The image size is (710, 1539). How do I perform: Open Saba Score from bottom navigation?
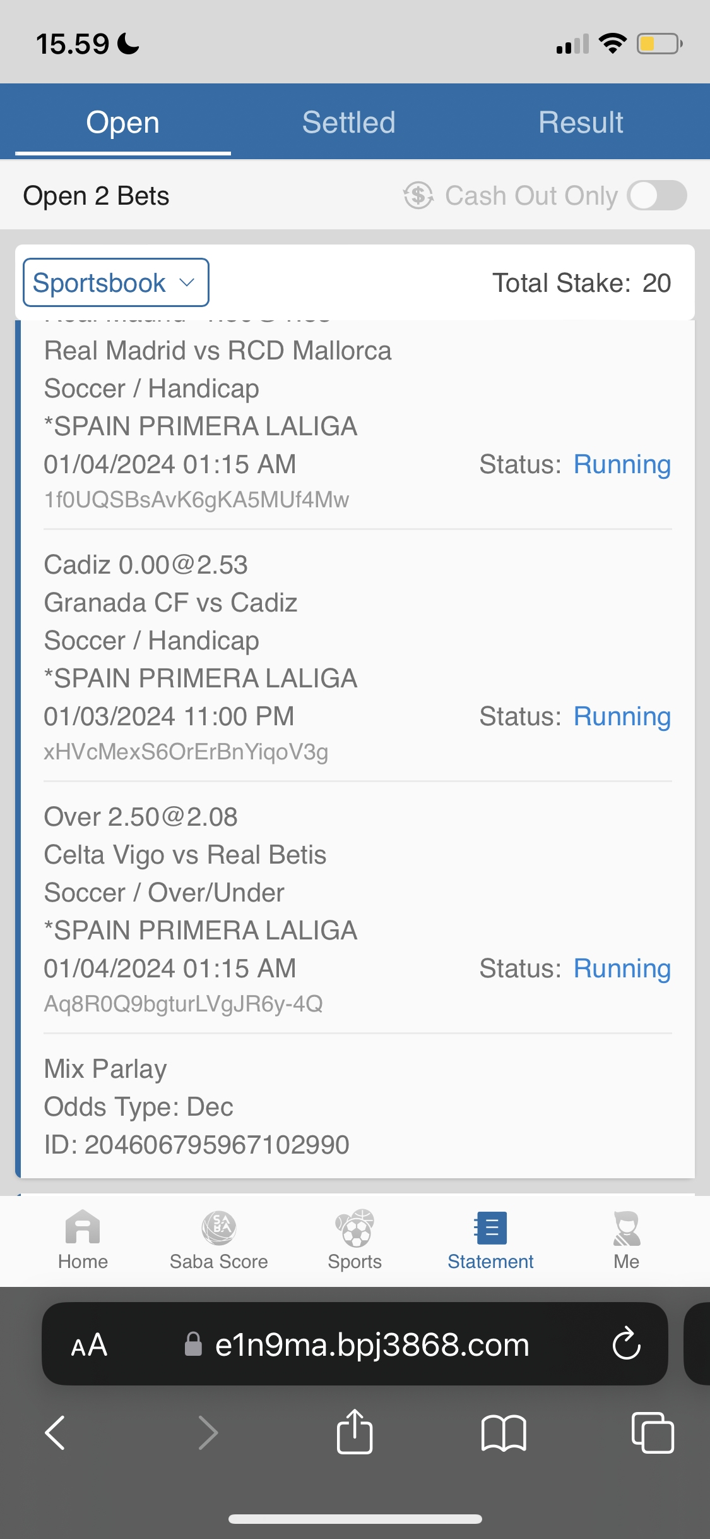tap(218, 1228)
